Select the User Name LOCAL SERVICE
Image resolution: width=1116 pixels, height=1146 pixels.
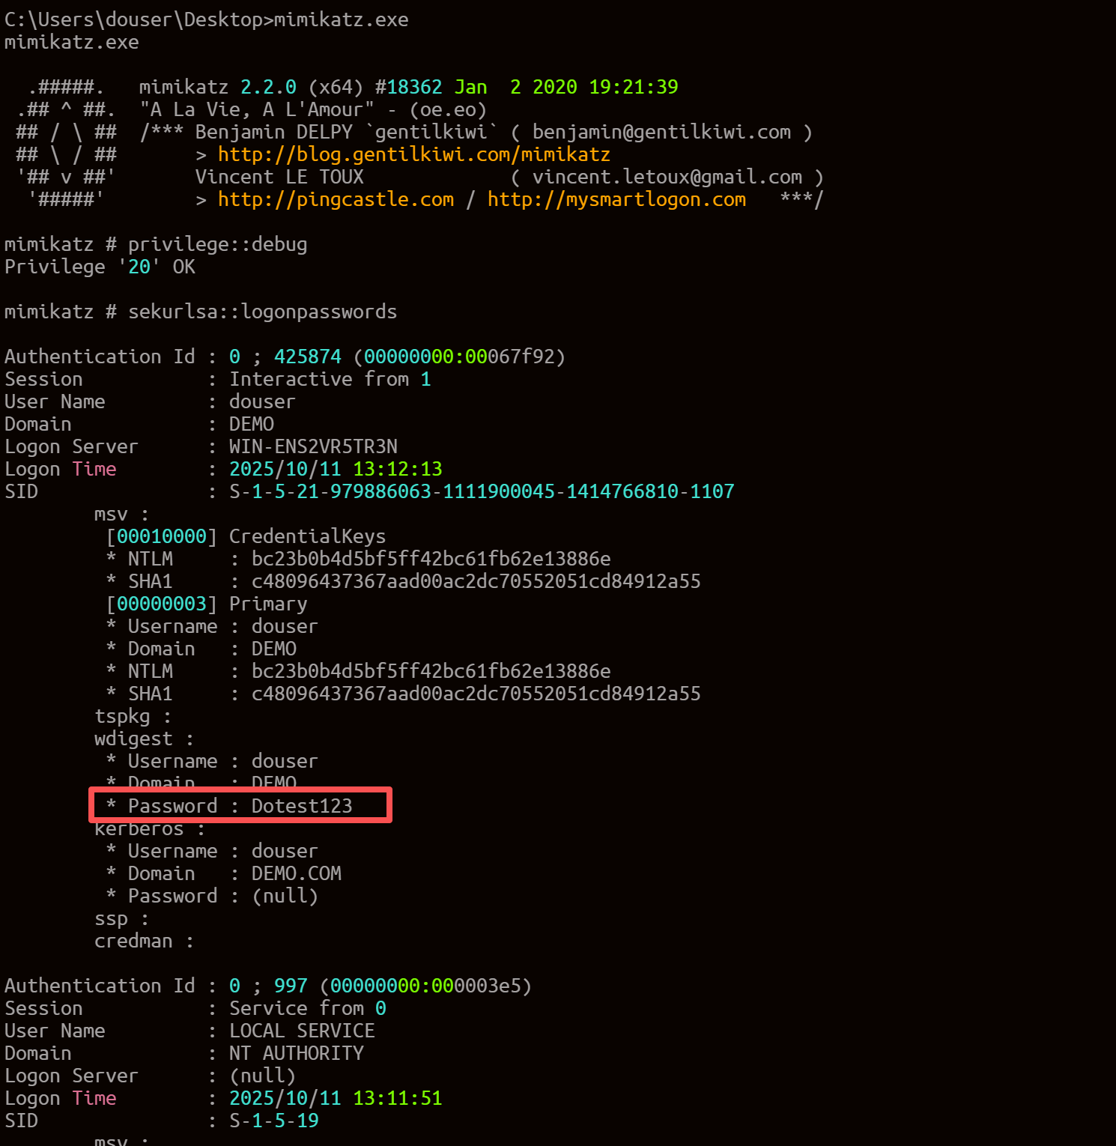302,1031
